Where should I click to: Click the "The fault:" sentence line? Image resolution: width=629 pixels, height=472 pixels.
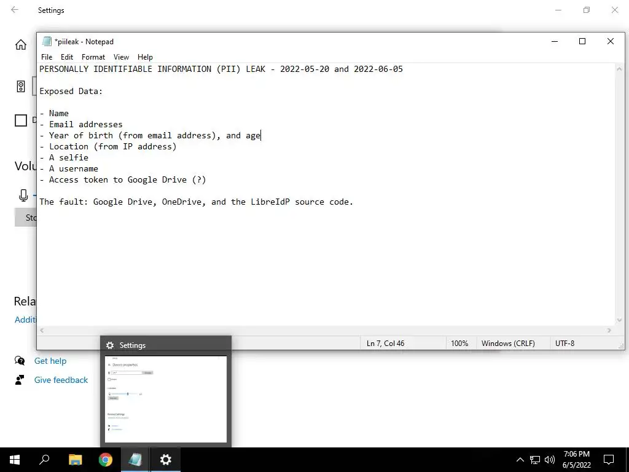click(196, 202)
